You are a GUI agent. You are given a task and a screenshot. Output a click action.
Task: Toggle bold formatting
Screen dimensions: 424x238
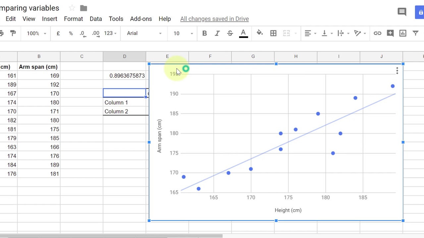tap(204, 33)
